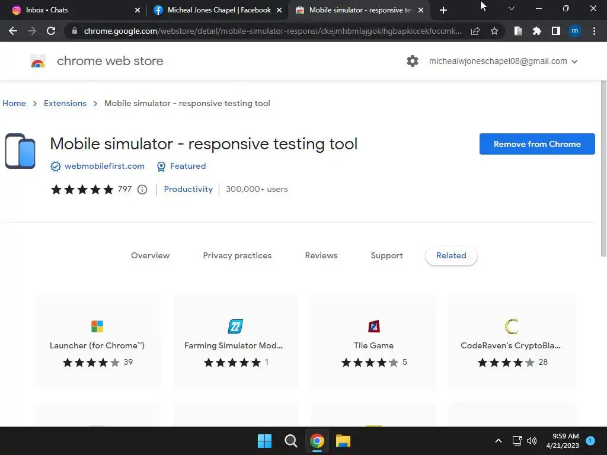607x455 pixels.
Task: Open the clock and date flyout
Action: 563,441
